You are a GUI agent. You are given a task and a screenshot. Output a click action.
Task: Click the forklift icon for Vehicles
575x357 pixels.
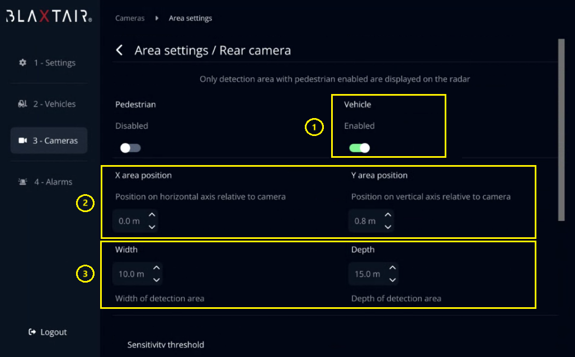[x=23, y=104]
